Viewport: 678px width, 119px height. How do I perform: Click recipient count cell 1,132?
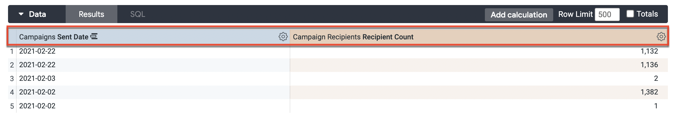[649, 51]
